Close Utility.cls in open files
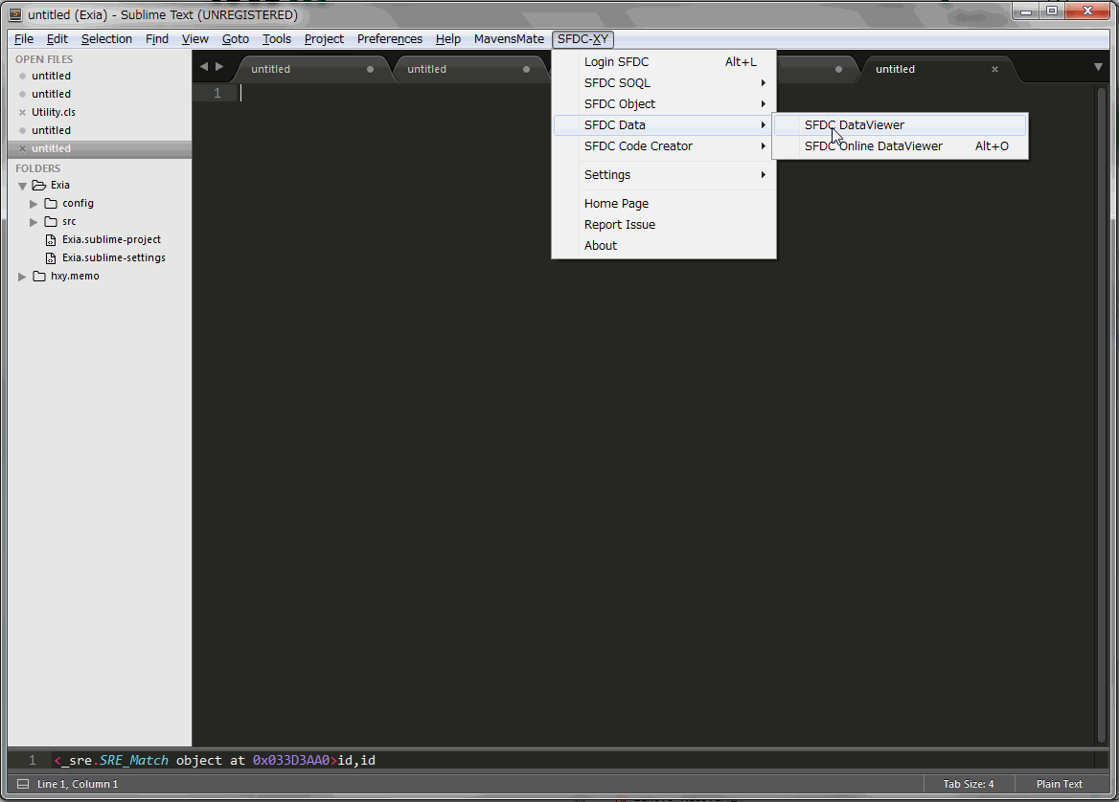The image size is (1119, 802). 22,112
